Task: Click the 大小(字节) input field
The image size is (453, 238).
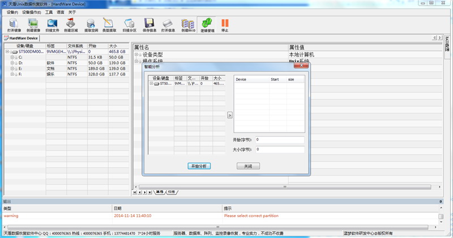Action: tap(280, 150)
